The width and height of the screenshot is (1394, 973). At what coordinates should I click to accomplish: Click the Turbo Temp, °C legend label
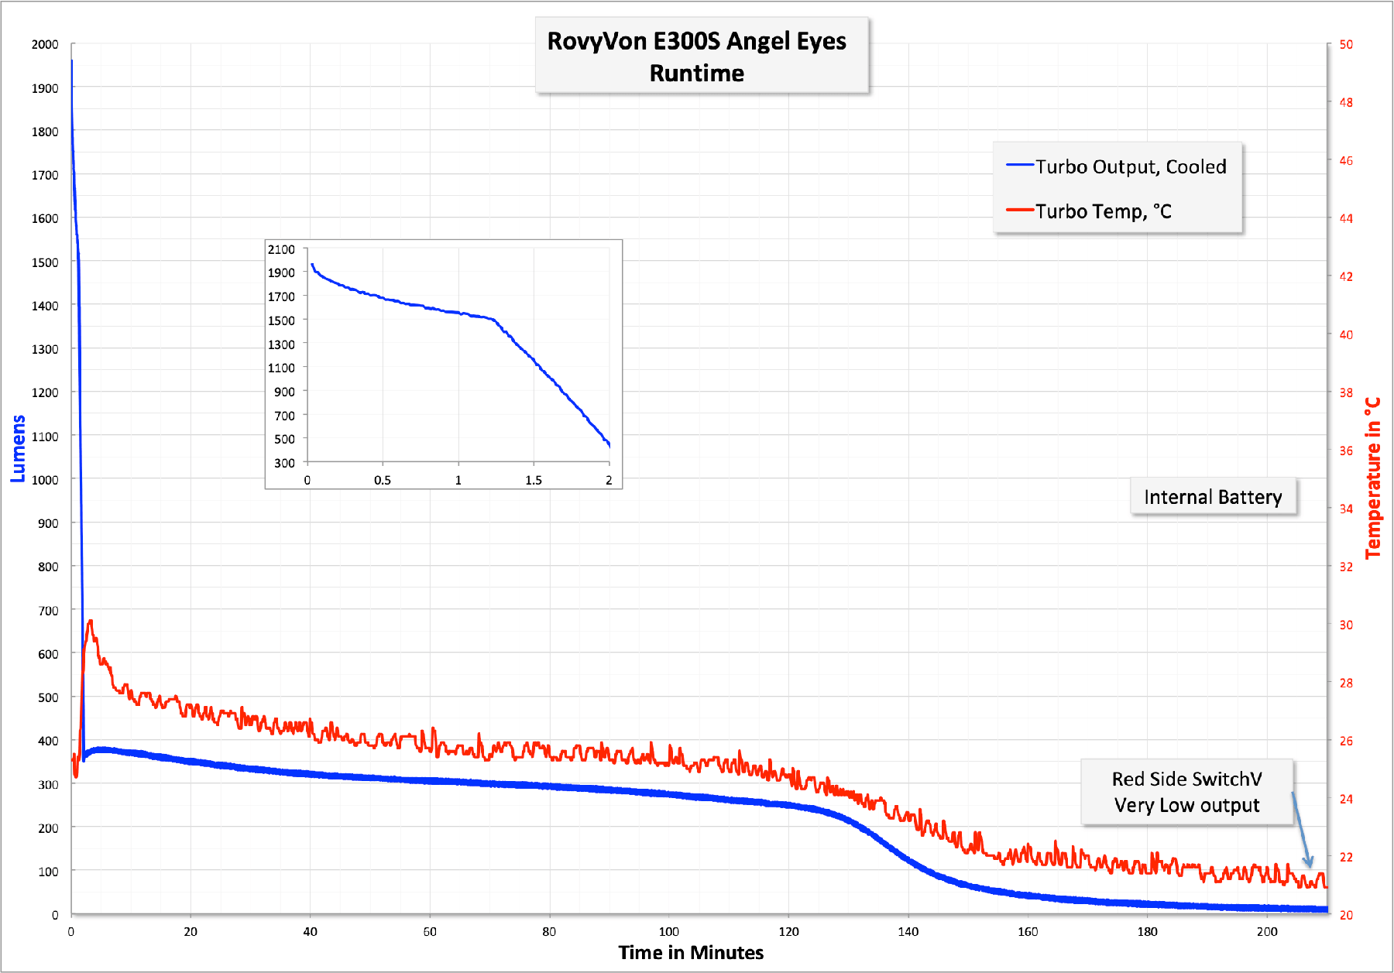click(x=1103, y=212)
